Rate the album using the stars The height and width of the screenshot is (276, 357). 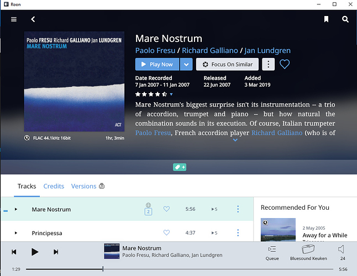151,94
